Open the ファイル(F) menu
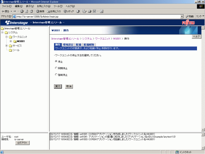205x154 pixels. (7, 6)
